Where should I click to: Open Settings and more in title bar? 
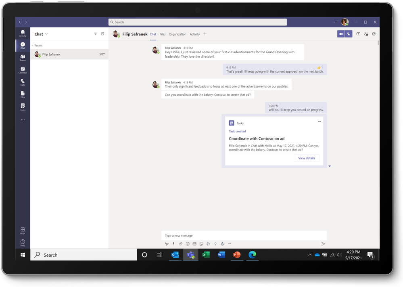336,22
